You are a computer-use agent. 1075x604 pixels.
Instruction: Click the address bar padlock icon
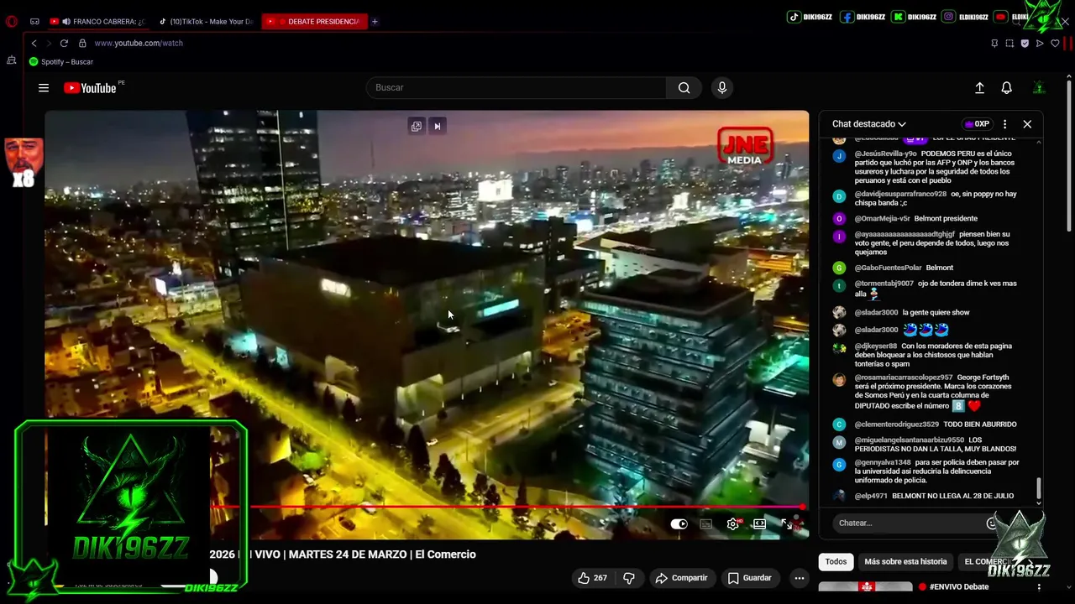coord(82,43)
